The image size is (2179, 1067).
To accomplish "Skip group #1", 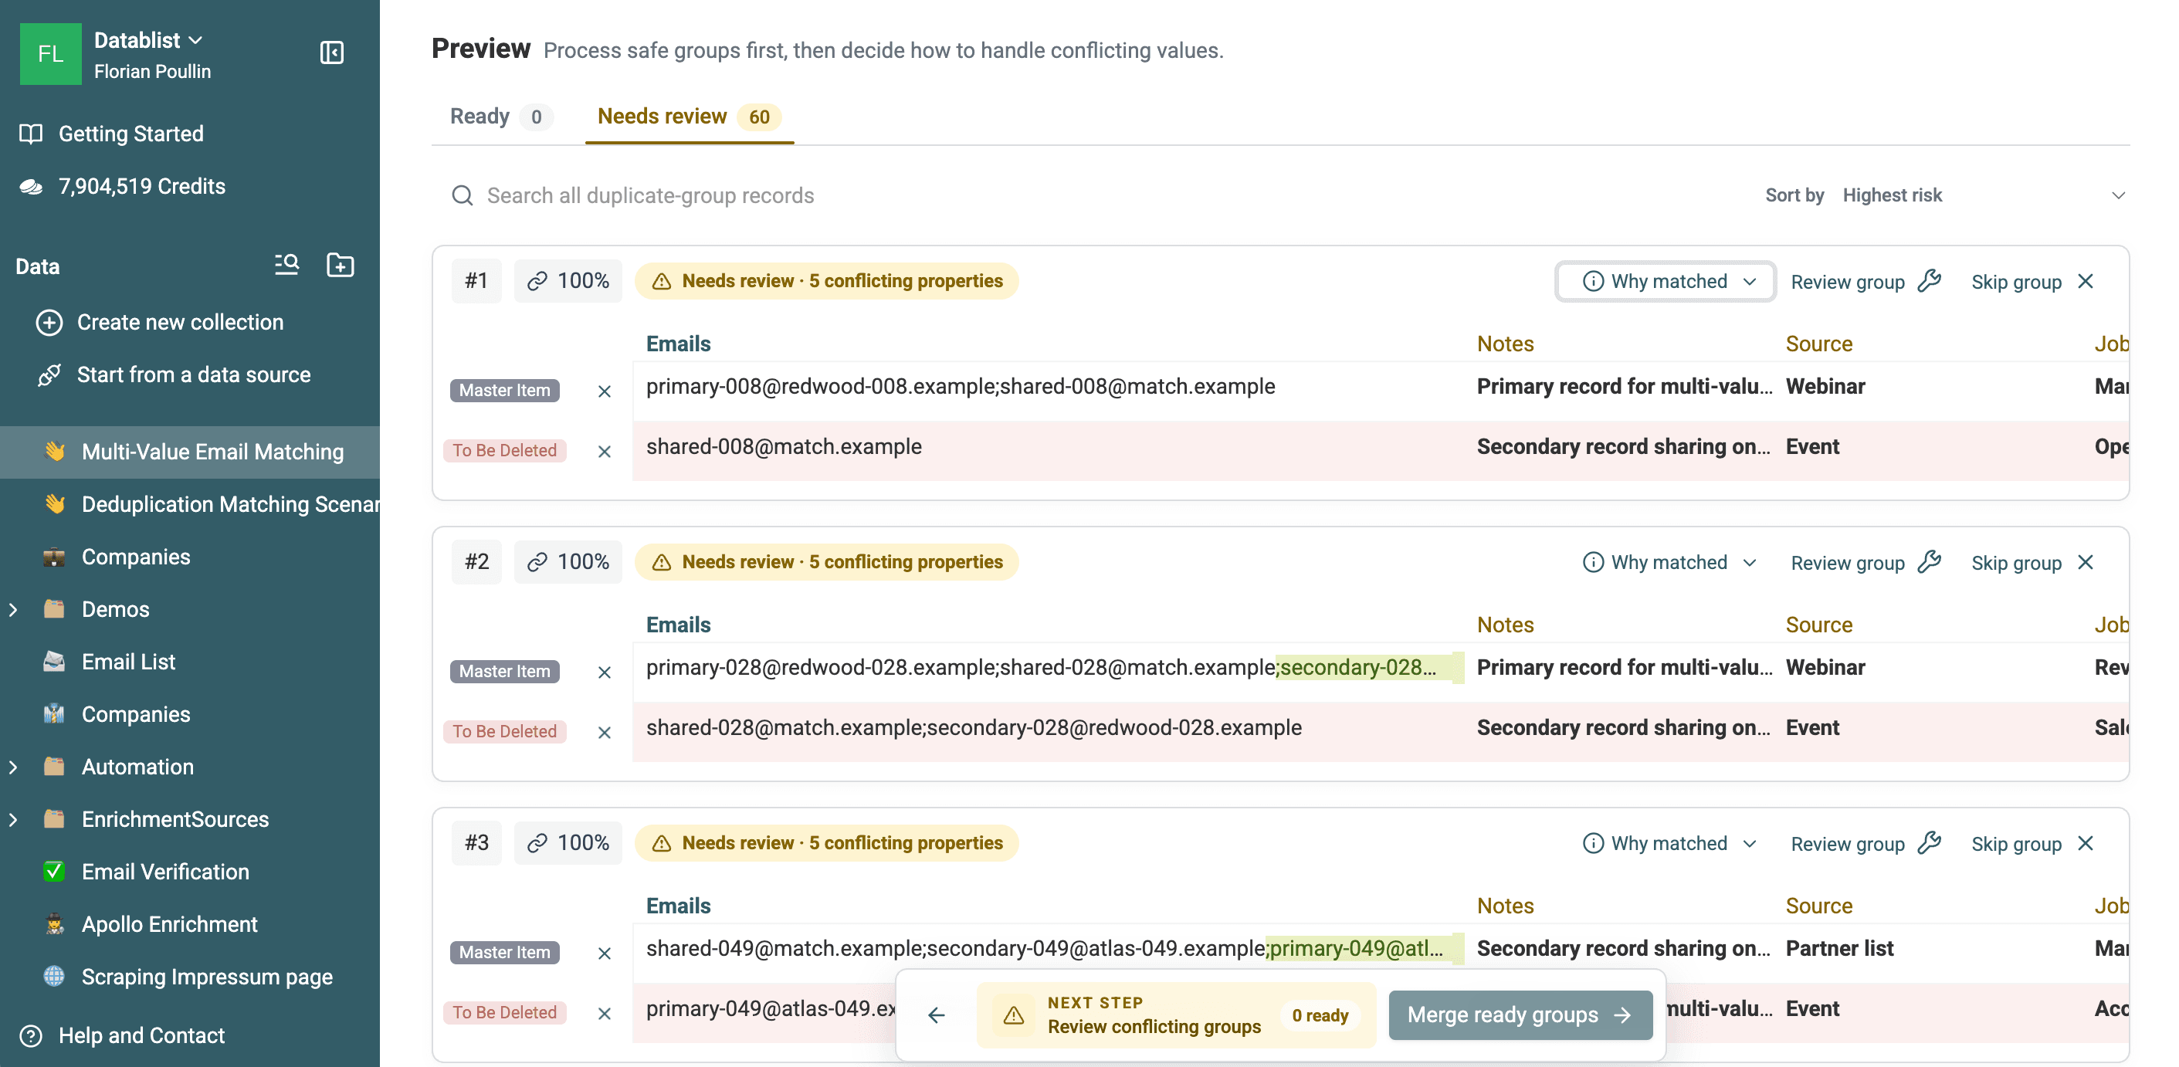I will (2032, 282).
